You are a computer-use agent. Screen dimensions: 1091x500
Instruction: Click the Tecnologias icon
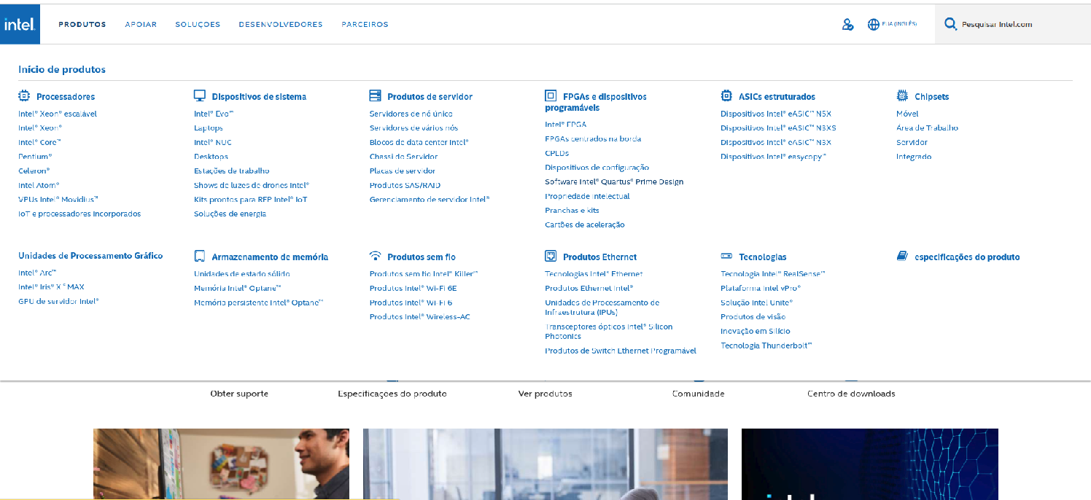pos(726,257)
